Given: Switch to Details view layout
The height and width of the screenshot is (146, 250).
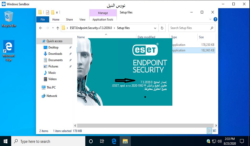Looking at the screenshot, I should (x=210, y=131).
